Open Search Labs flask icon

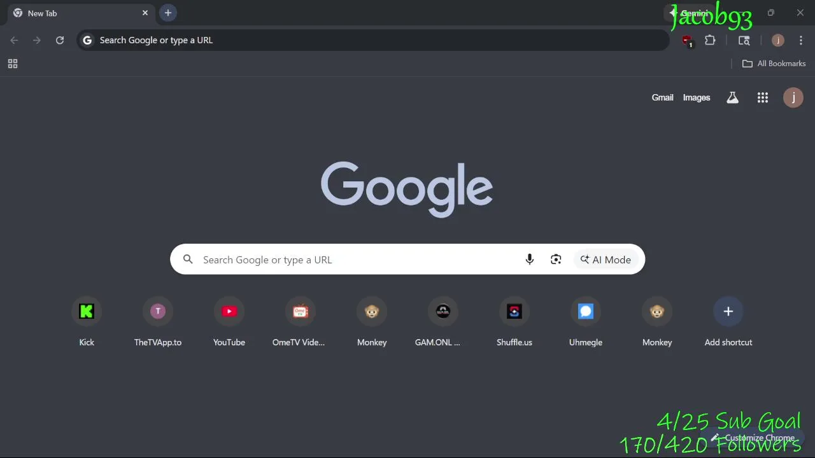coord(733,97)
